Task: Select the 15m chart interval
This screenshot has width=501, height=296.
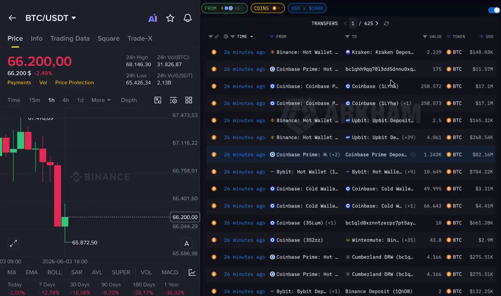Action: click(35, 100)
